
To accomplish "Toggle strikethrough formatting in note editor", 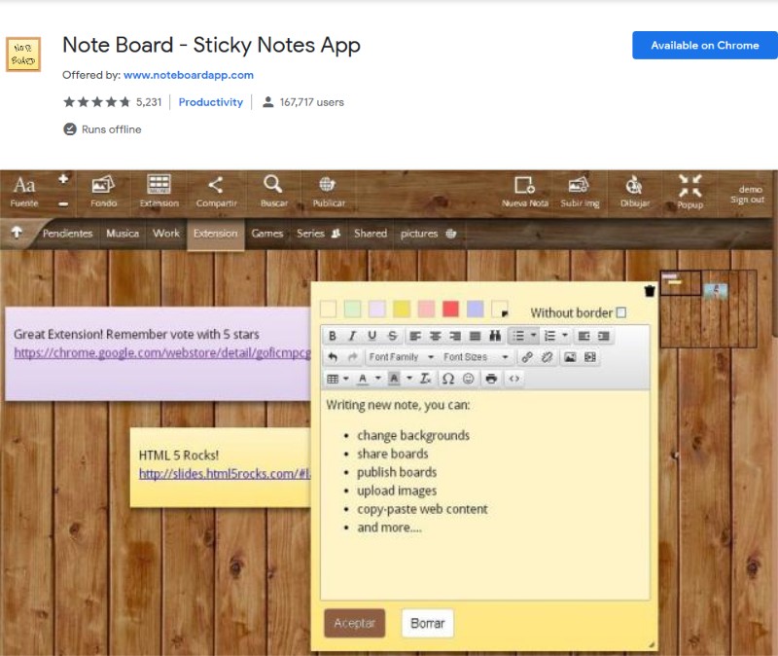I will coord(392,336).
